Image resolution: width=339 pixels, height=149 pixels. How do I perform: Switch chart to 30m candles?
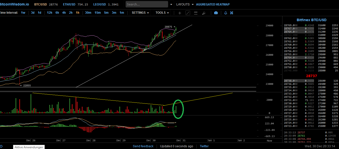(x=88, y=13)
